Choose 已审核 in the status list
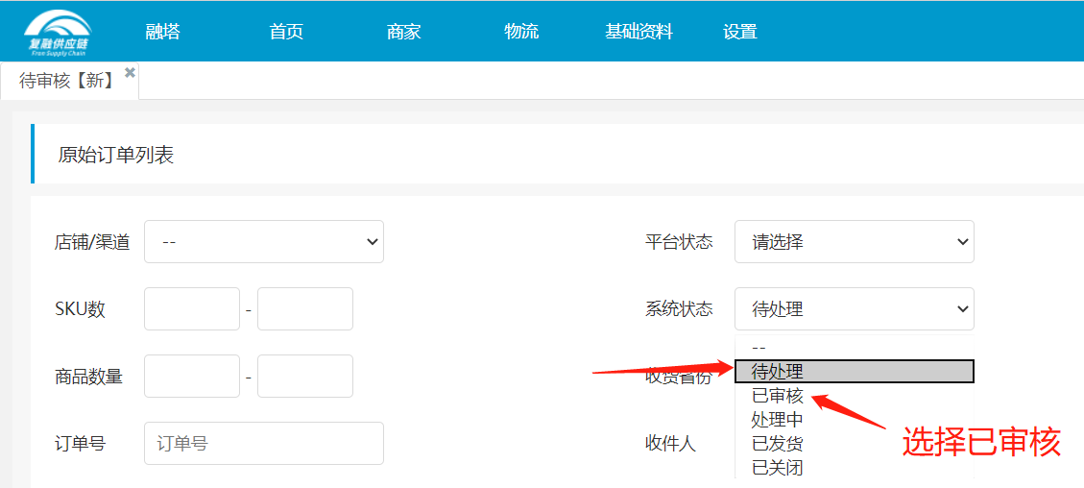The image size is (1084, 488). pyautogui.click(x=855, y=396)
